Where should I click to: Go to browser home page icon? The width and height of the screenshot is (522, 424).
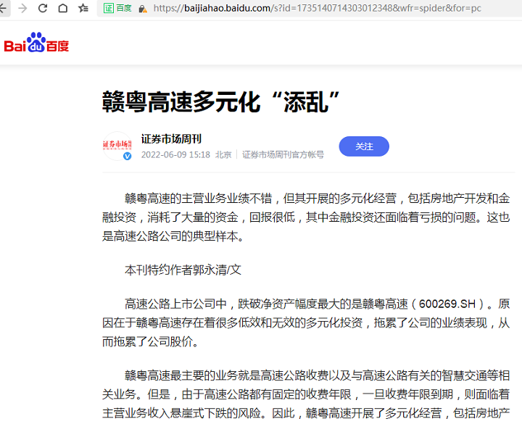coord(63,8)
